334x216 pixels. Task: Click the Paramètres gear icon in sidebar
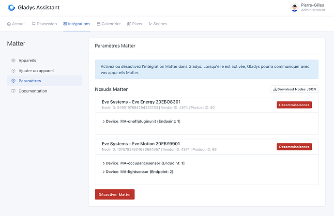coord(14,81)
